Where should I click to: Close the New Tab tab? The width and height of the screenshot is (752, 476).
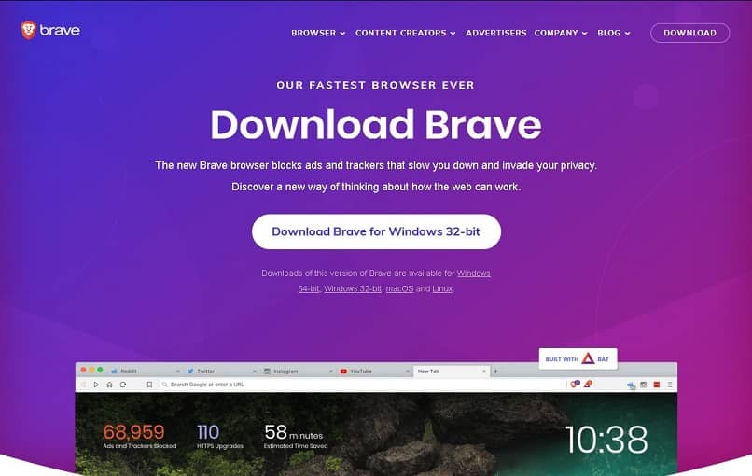(x=484, y=371)
